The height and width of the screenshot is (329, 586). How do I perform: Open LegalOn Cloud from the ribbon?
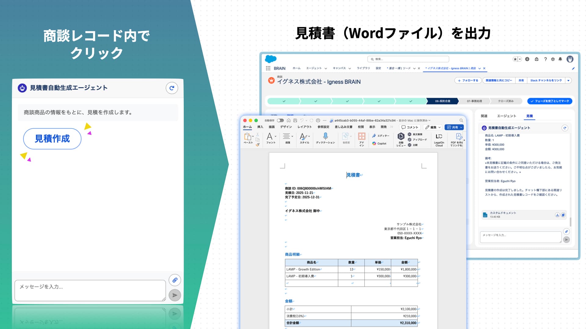point(439,140)
